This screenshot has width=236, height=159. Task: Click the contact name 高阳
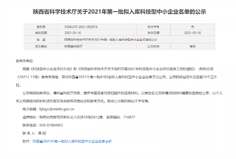(42, 133)
